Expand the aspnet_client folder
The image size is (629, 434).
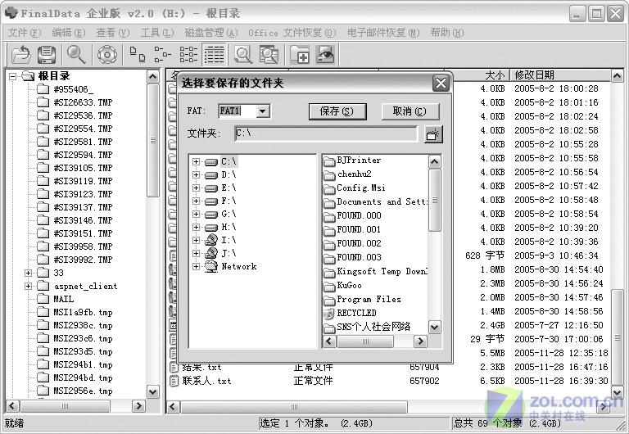coord(28,287)
